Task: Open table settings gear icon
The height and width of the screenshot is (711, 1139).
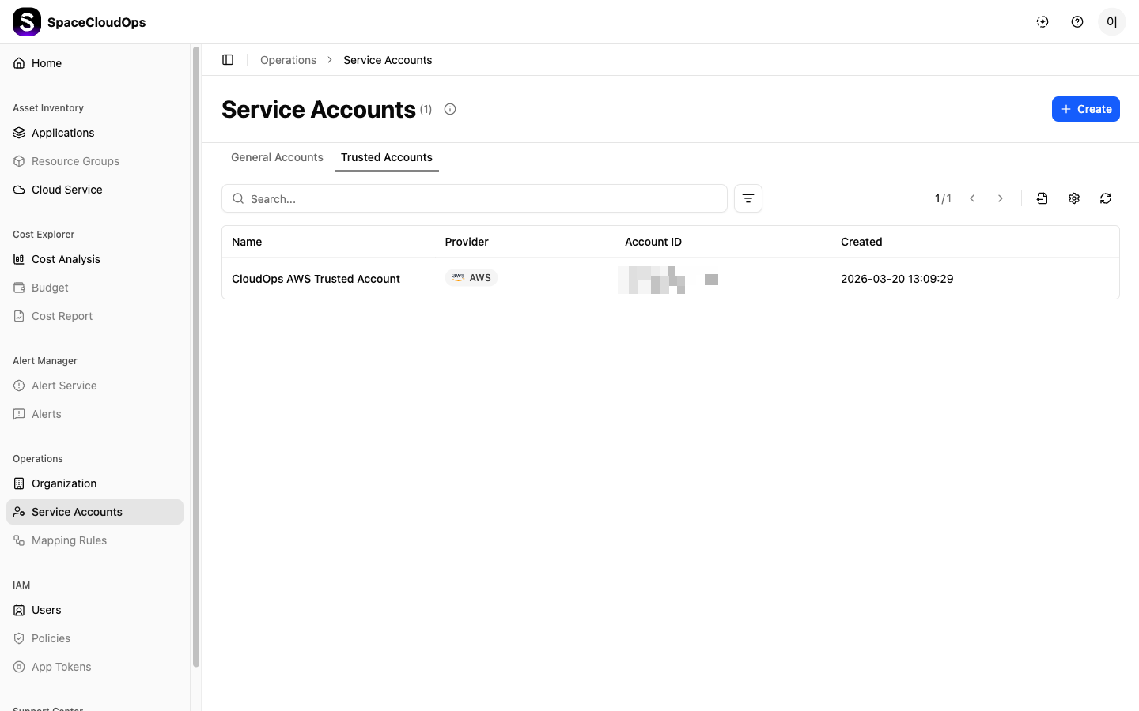Action: point(1074,198)
